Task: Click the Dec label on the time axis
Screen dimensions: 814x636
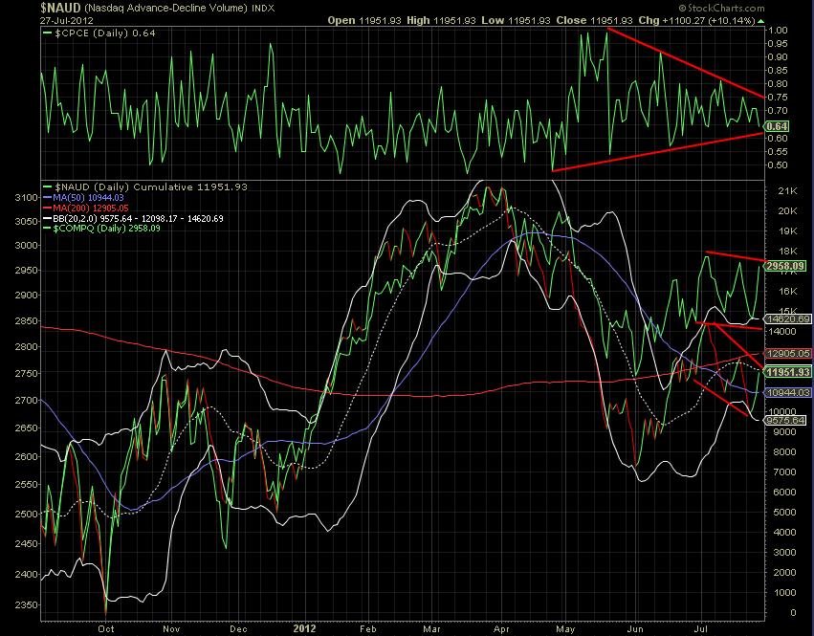Action: (x=238, y=628)
